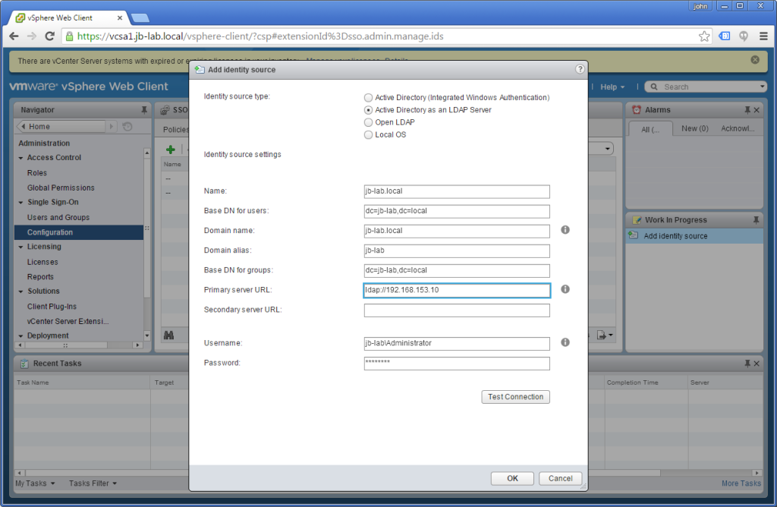Switch to the All alarms tab
Screen dimensions: 777x507
650,129
